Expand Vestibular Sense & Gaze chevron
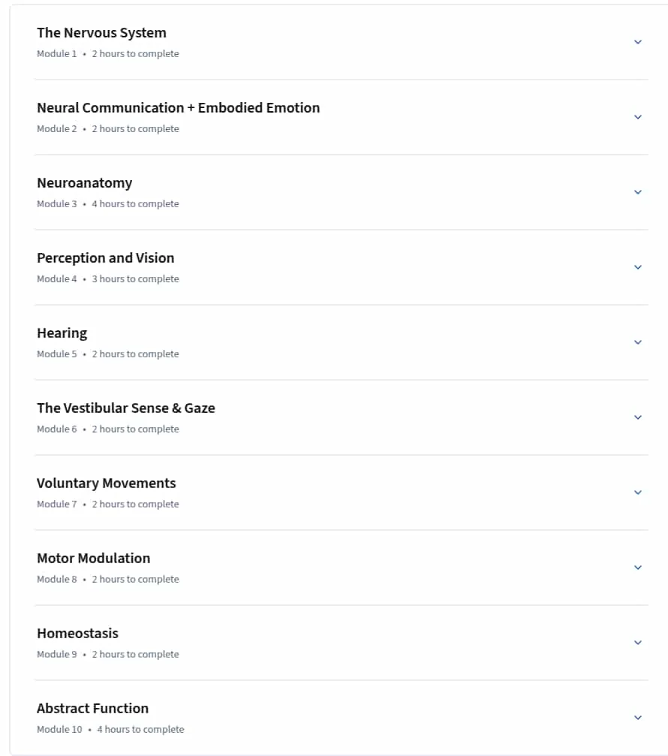This screenshot has height=756, width=668. click(x=638, y=417)
